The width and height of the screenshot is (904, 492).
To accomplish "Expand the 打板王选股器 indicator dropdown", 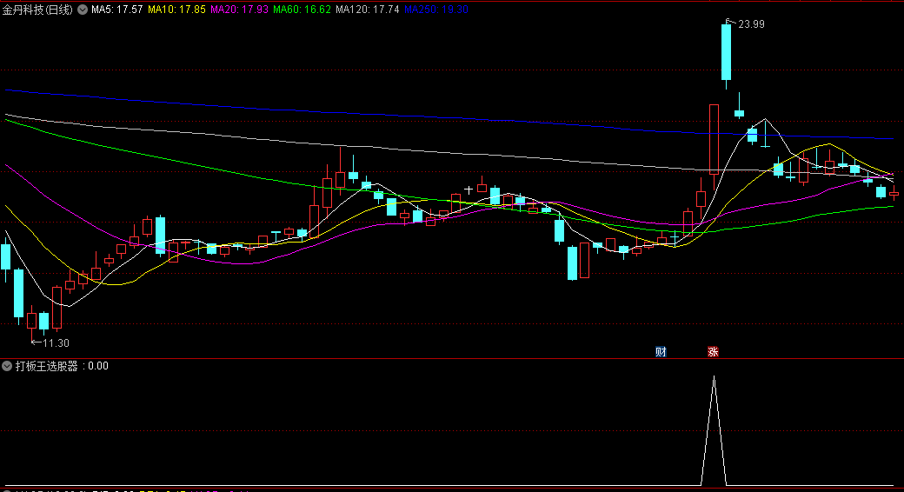I will [7, 366].
